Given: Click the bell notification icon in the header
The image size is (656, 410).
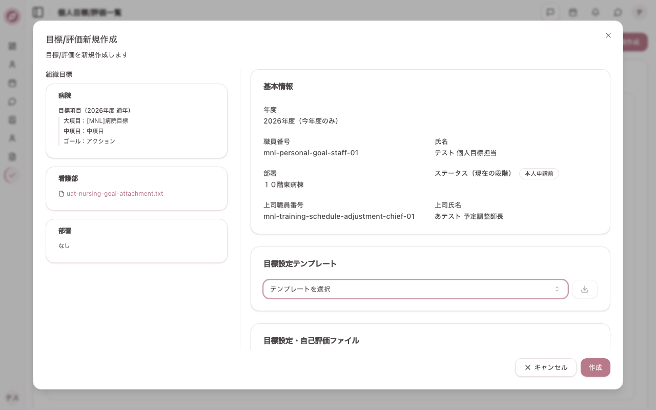Looking at the screenshot, I should (596, 12).
